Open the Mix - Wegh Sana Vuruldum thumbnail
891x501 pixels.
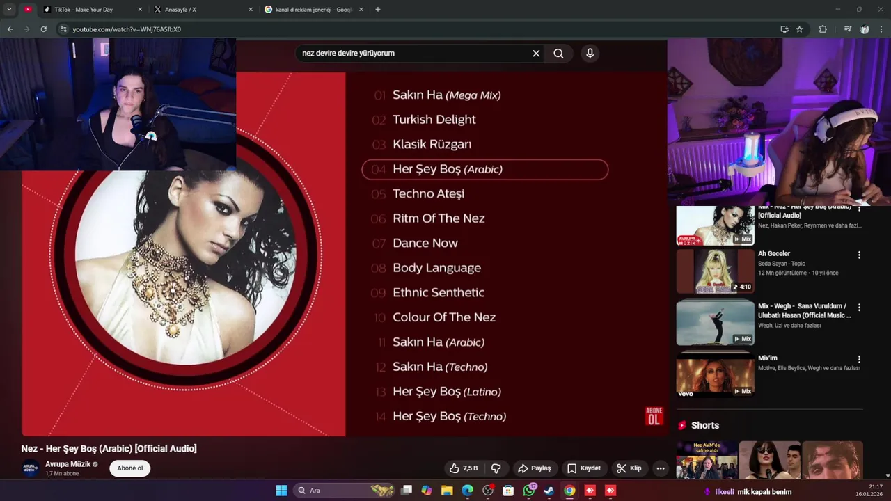click(x=715, y=323)
